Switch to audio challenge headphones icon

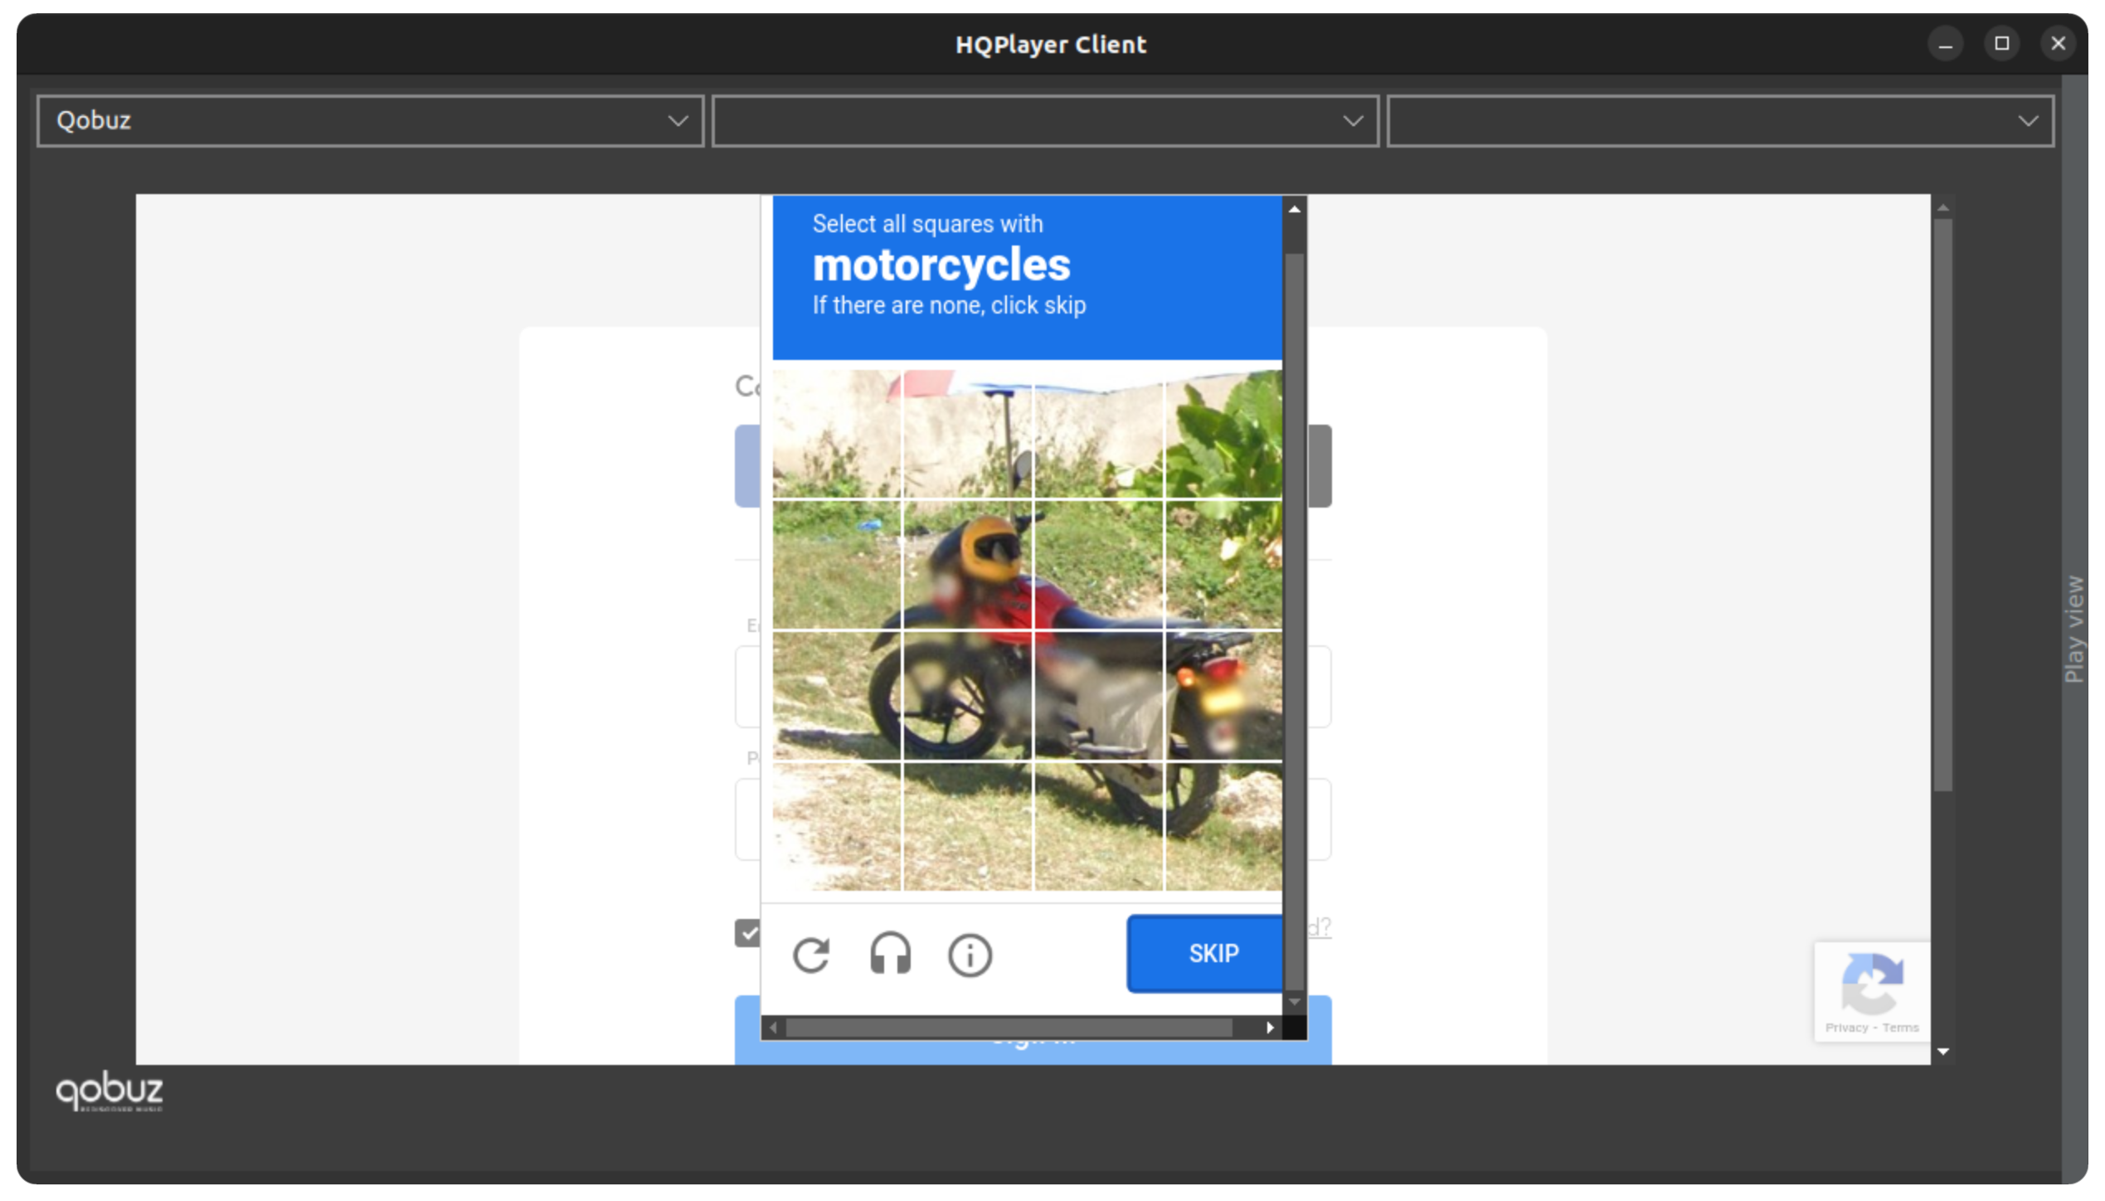890,954
